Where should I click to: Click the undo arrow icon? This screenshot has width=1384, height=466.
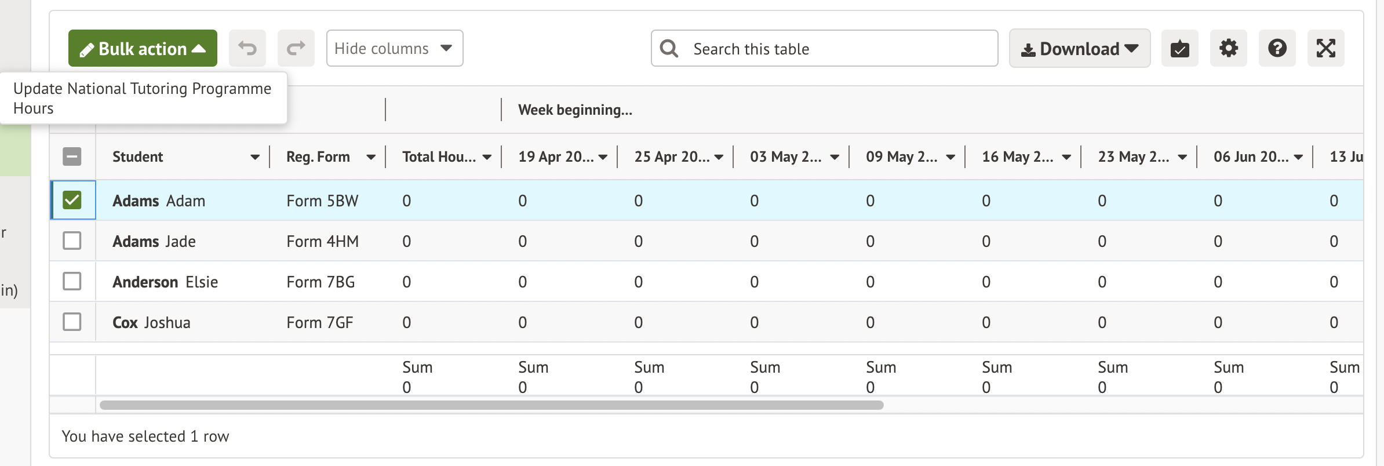pos(247,48)
